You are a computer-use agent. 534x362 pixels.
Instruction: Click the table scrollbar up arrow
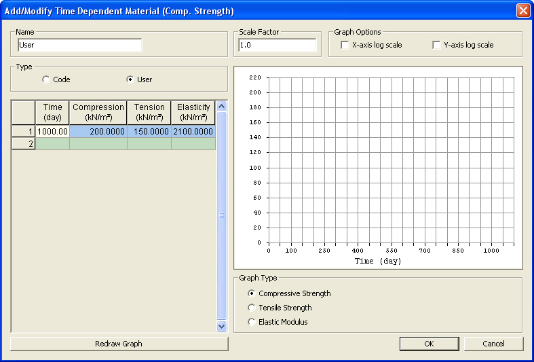coord(221,107)
